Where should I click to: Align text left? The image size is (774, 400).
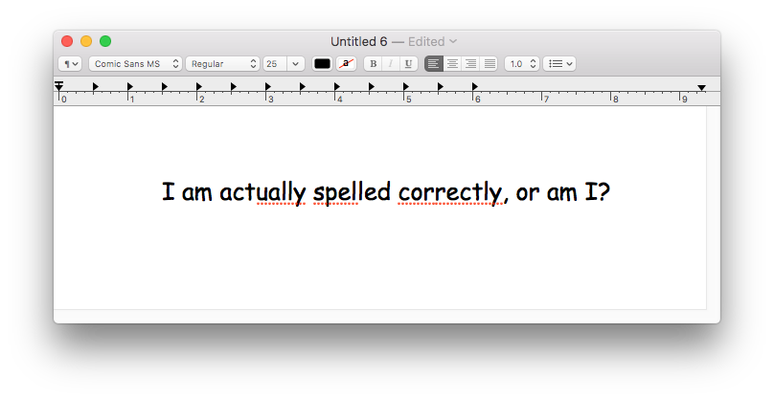pos(433,63)
